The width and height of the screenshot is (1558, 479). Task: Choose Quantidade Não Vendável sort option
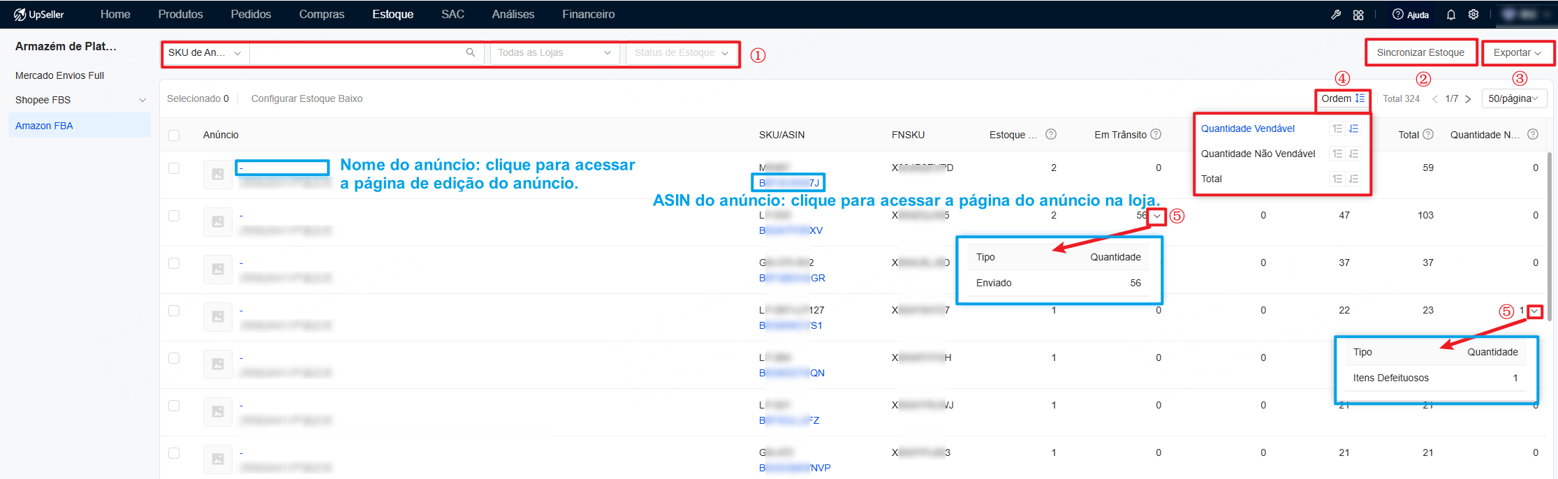pos(1258,154)
